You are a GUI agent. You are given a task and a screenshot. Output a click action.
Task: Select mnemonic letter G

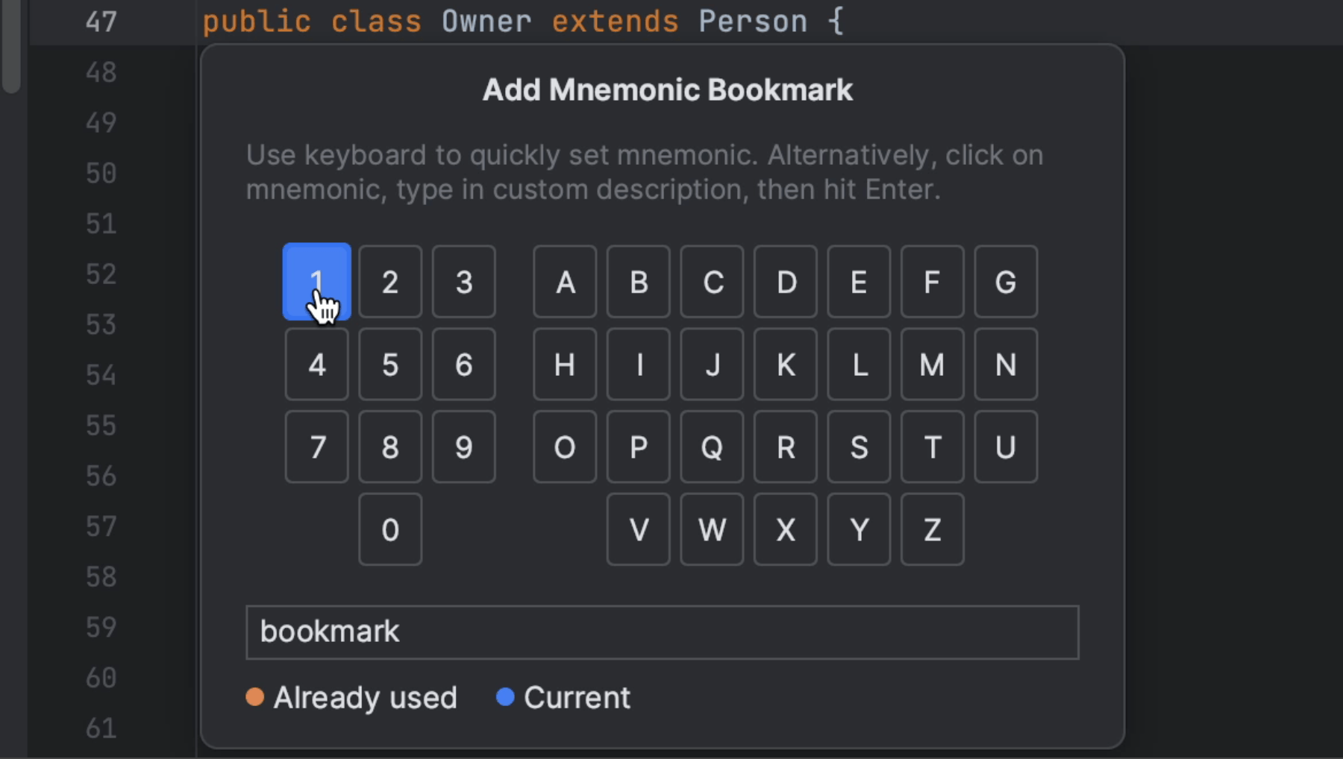(1006, 282)
